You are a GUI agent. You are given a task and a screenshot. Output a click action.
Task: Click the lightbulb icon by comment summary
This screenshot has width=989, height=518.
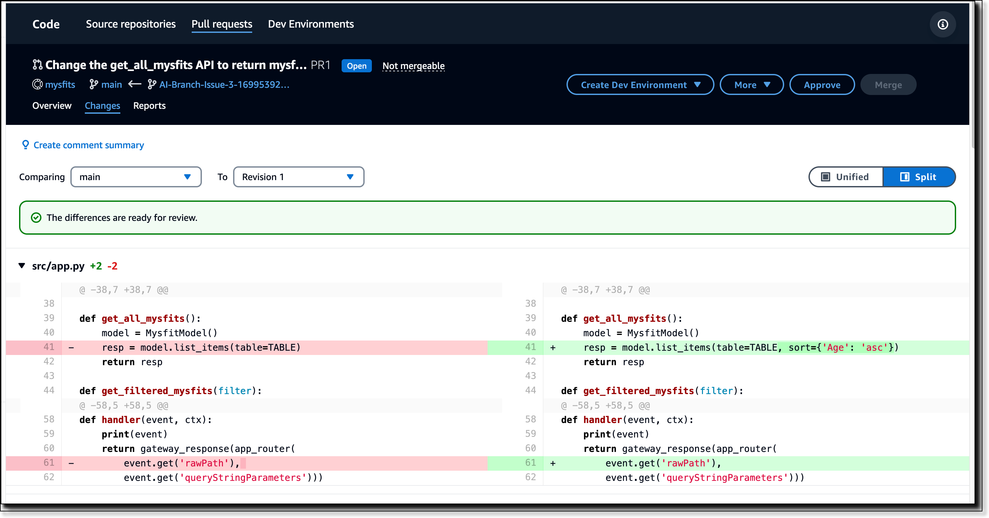[25, 145]
